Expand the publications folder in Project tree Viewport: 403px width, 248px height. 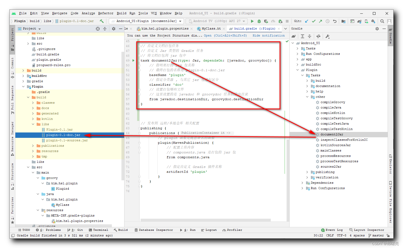33,146
